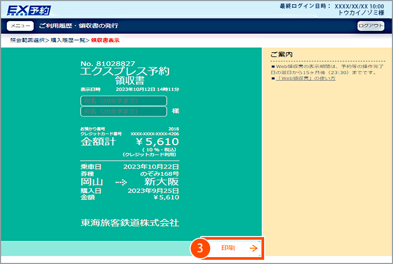The image size is (393, 264).
Task: Select the ご案内 heading
Action: [282, 54]
